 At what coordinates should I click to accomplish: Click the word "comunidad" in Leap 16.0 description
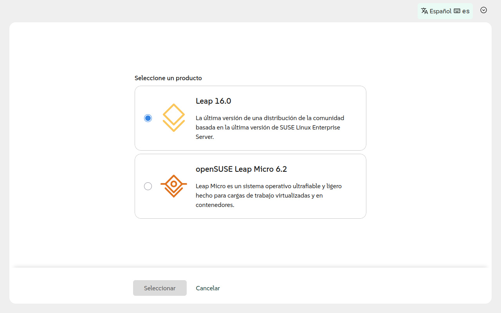point(327,118)
